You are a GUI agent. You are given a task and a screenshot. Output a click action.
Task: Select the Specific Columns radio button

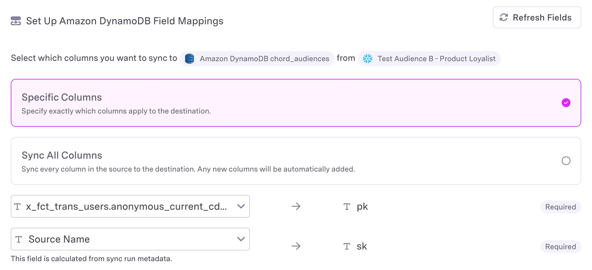point(566,103)
